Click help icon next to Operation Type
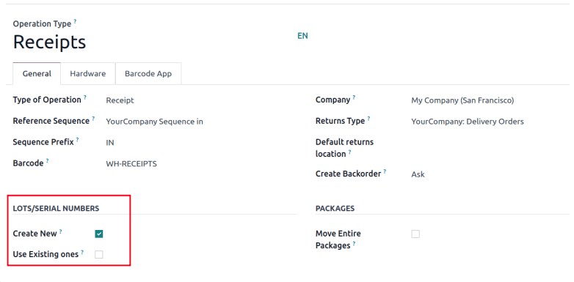 (x=75, y=21)
